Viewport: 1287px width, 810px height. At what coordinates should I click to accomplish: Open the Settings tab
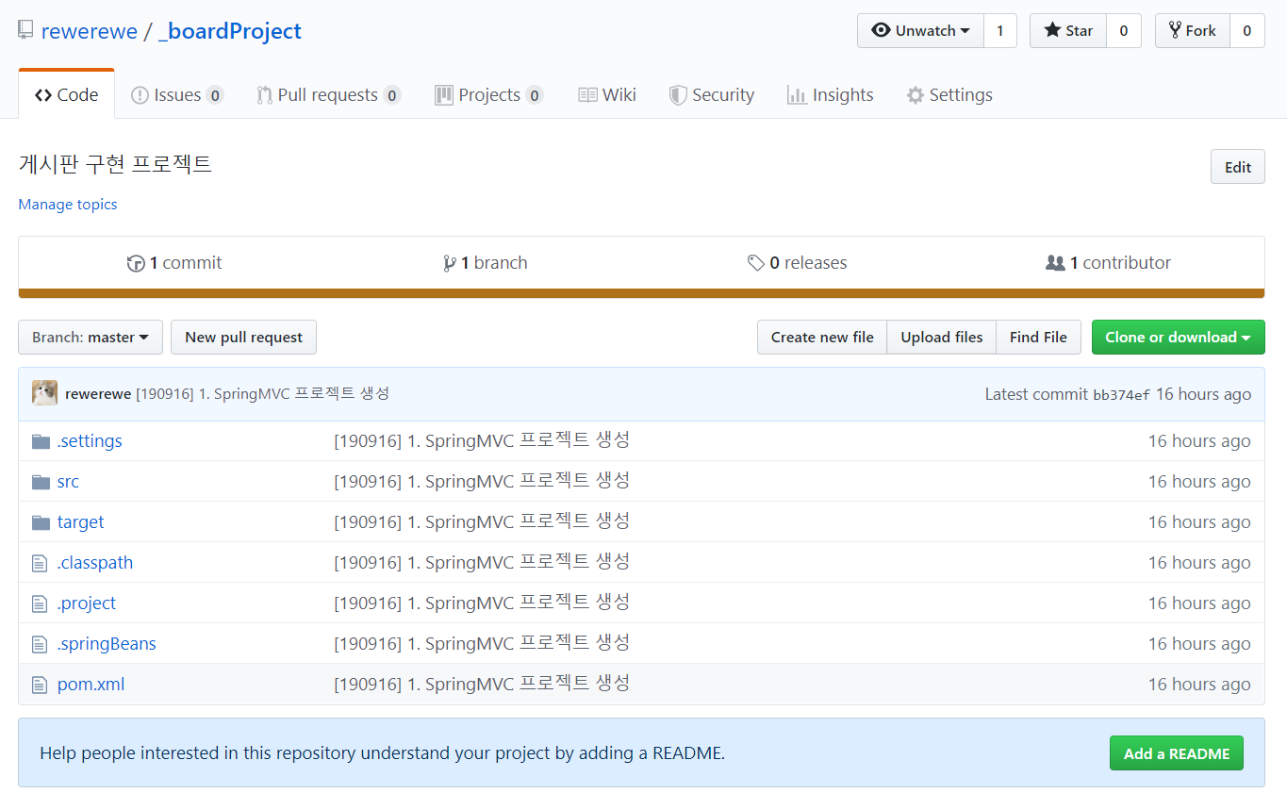pos(949,94)
